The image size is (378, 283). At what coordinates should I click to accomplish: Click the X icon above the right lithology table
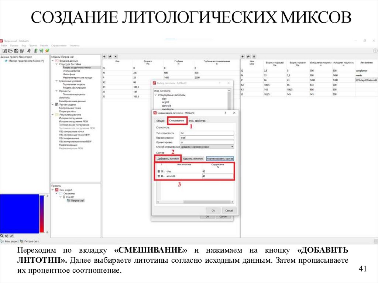(x=254, y=56)
